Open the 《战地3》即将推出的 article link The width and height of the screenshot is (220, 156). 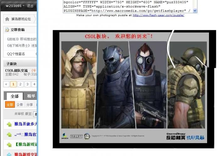[22, 39]
